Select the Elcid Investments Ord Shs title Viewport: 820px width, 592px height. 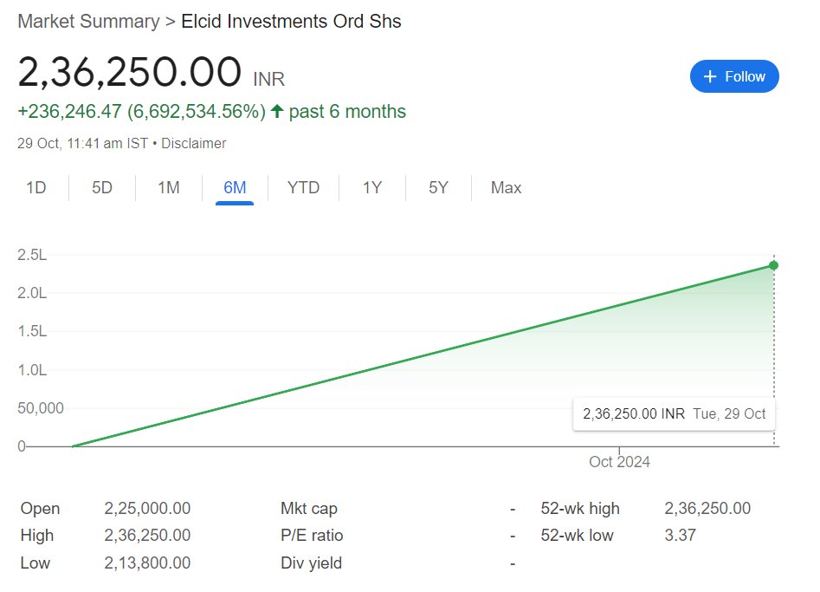(291, 21)
